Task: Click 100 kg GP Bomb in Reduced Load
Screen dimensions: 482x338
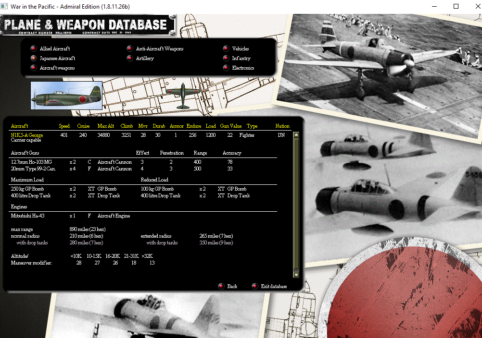Action: [x=157, y=189]
